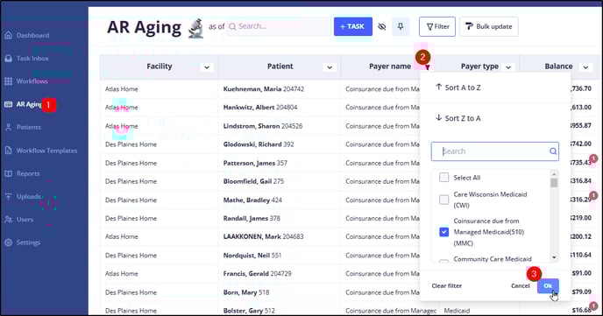
Task: Check Care Wisconsin Medicaid (CWI) checkbox
Action: point(443,200)
